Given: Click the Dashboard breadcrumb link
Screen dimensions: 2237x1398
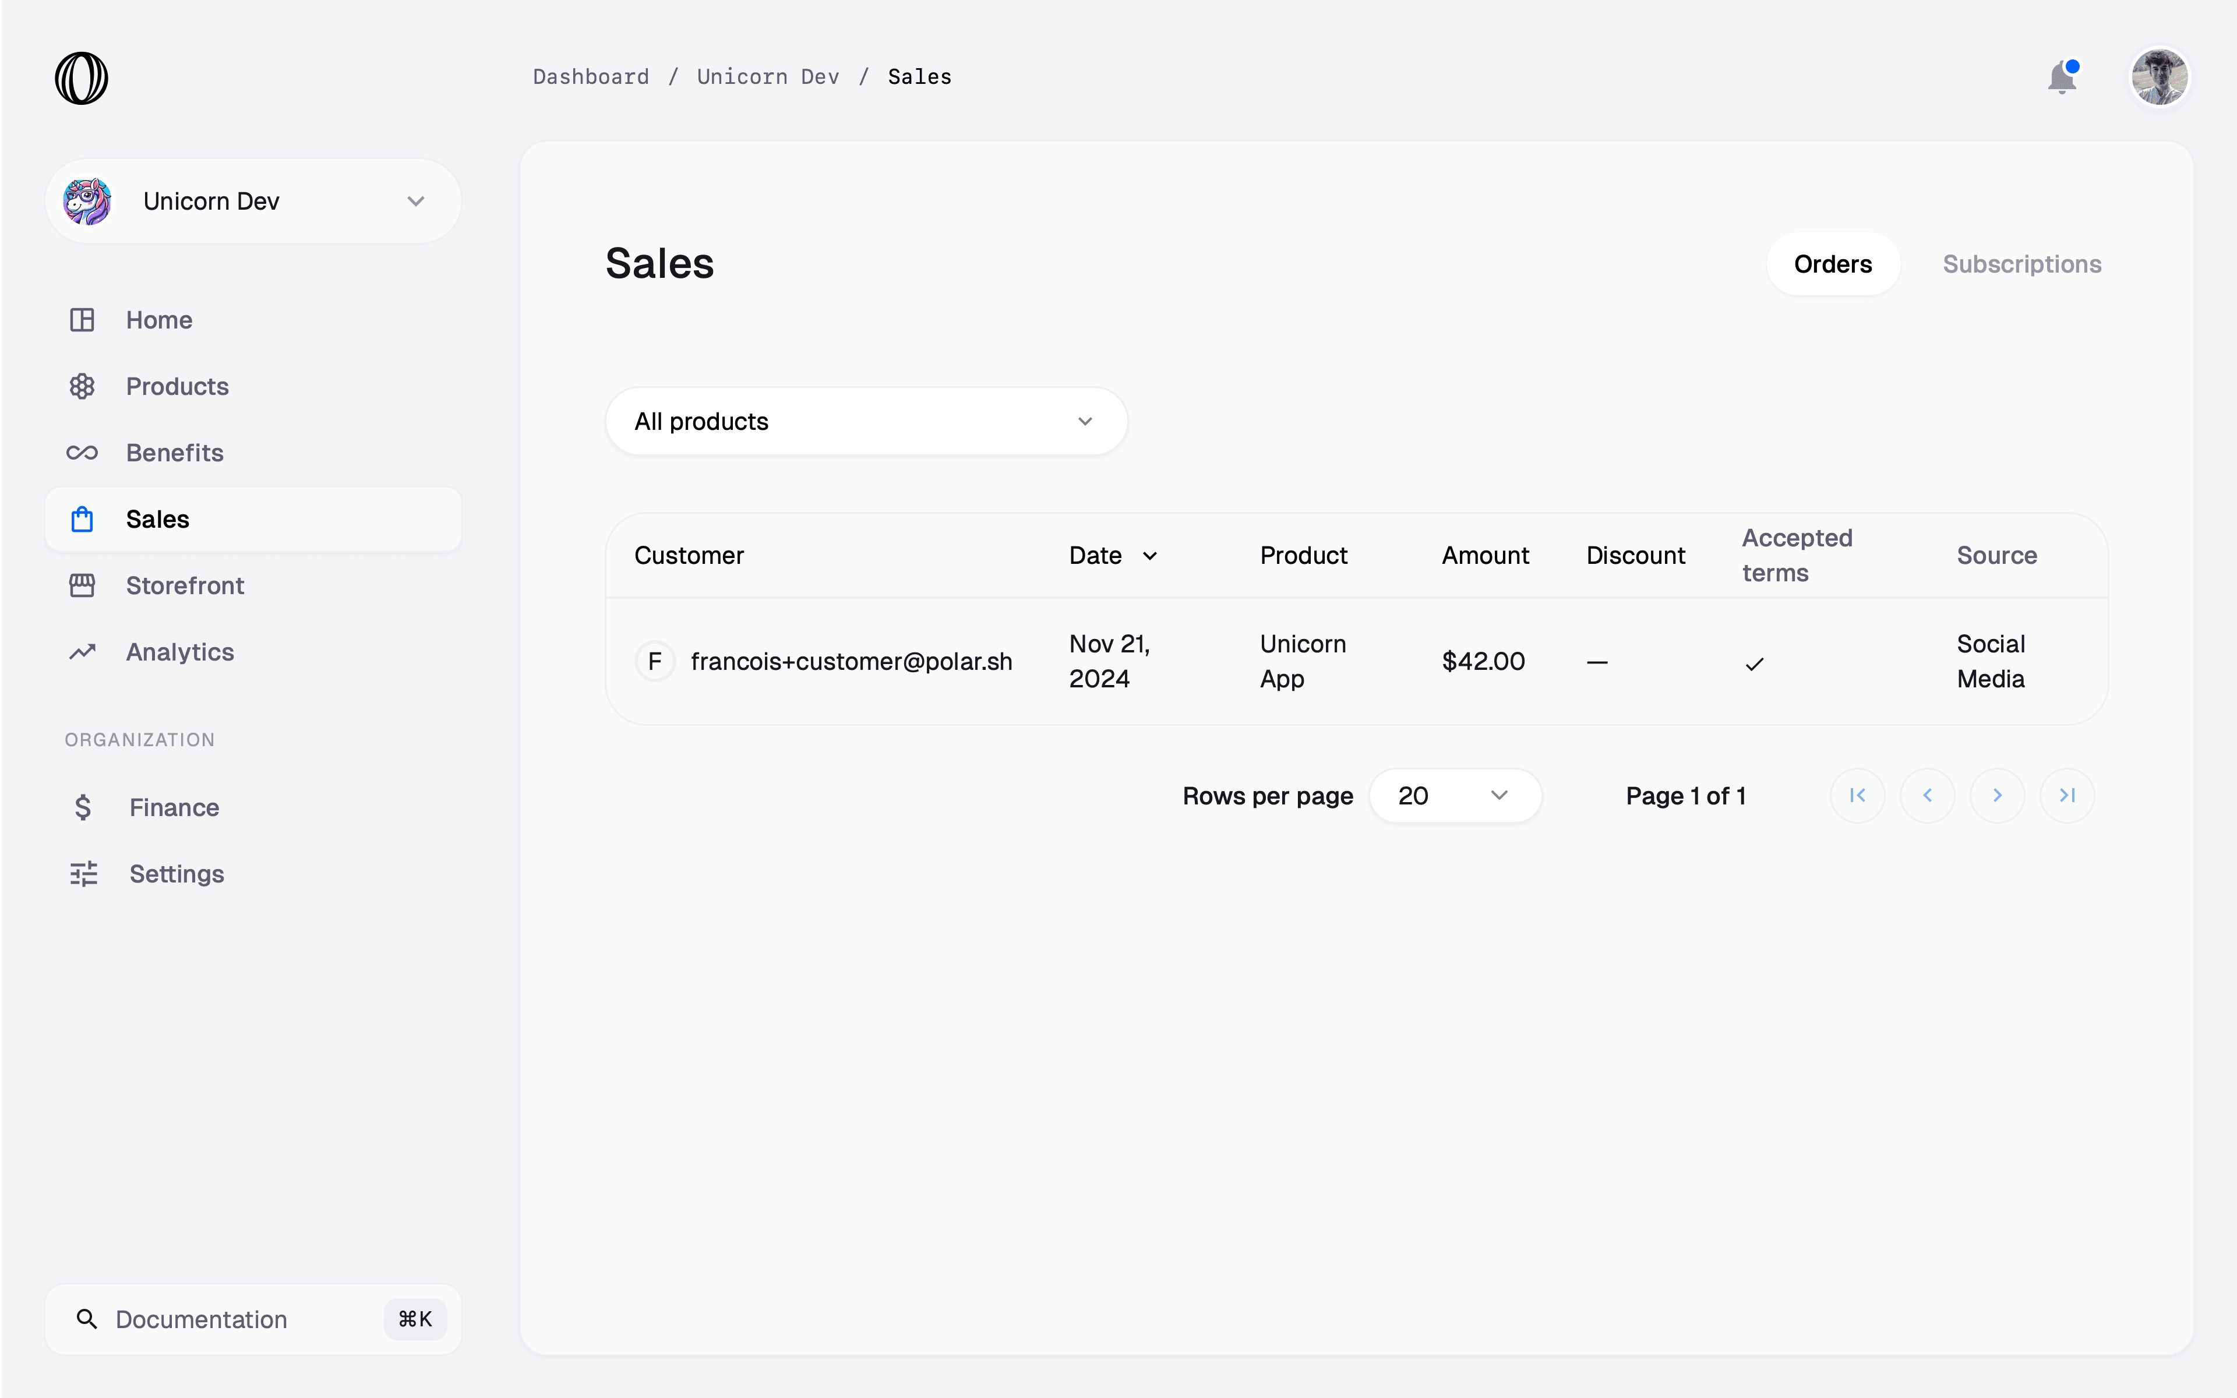Looking at the screenshot, I should (x=591, y=77).
